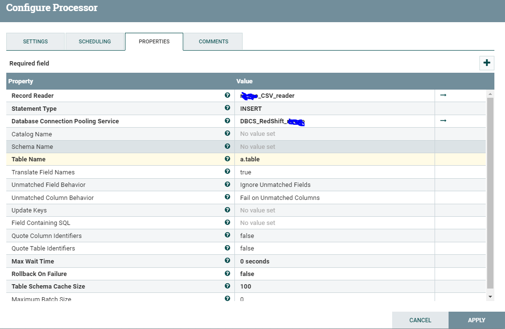Click the scrollbar down arrow
505x329 pixels.
click(x=491, y=296)
